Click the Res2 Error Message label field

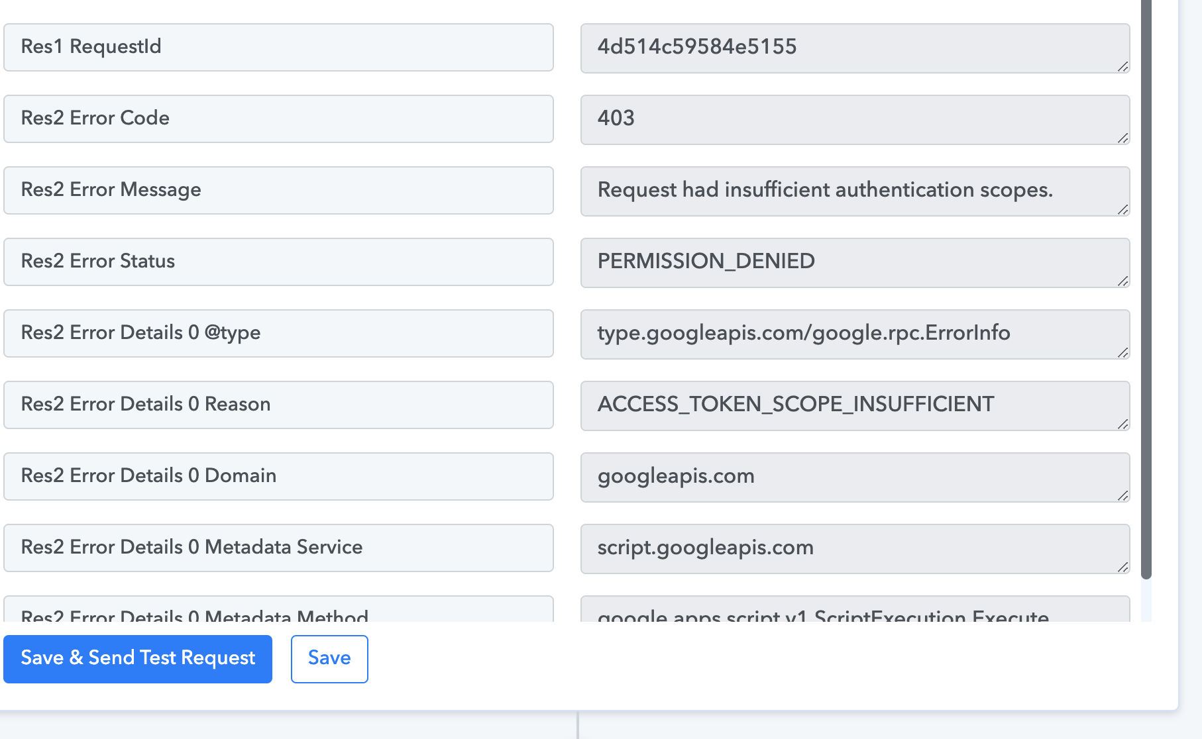tap(278, 191)
